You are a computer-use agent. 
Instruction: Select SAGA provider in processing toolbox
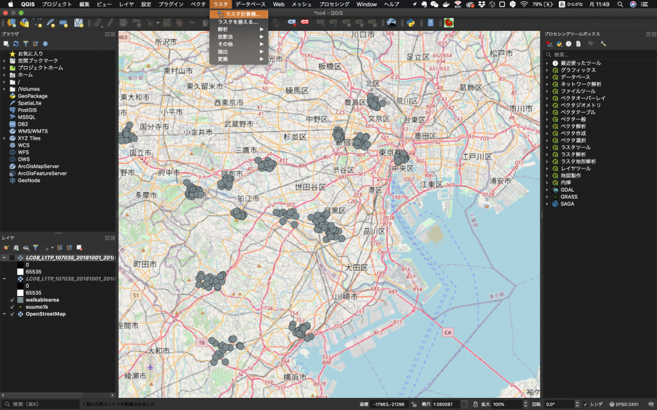coord(567,204)
